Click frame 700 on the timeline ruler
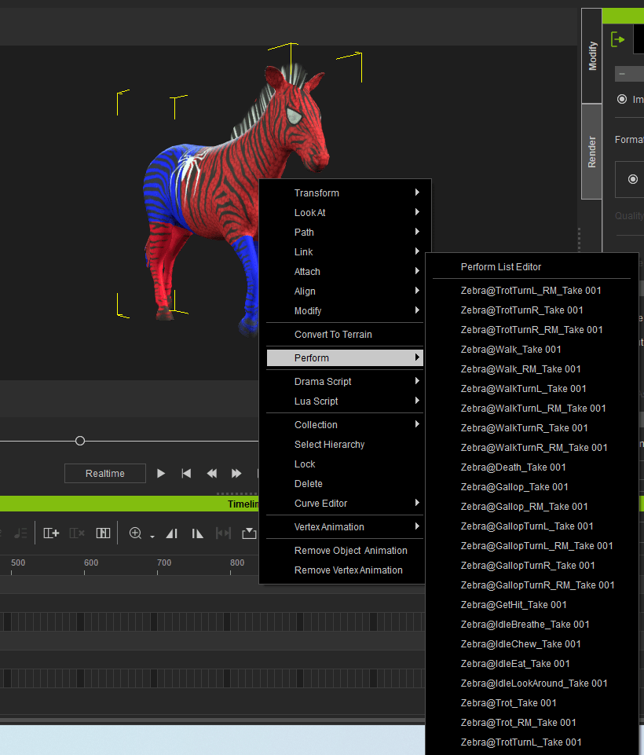This screenshot has height=755, width=644. tap(164, 563)
